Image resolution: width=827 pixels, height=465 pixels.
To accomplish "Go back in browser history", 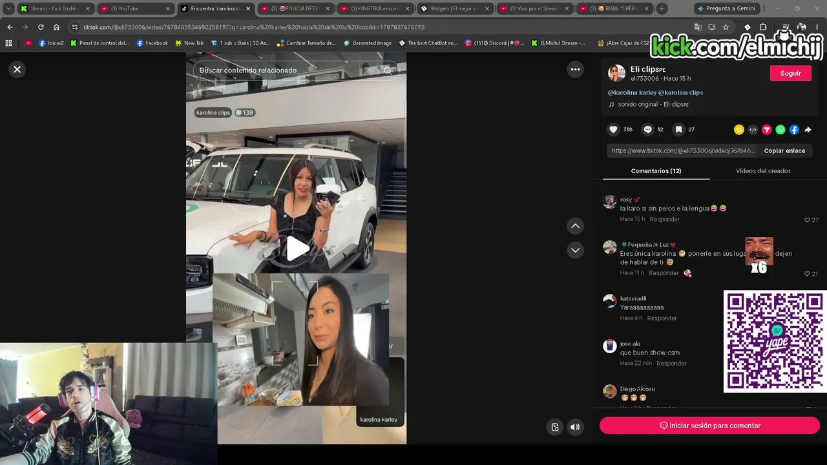I will click(x=10, y=27).
